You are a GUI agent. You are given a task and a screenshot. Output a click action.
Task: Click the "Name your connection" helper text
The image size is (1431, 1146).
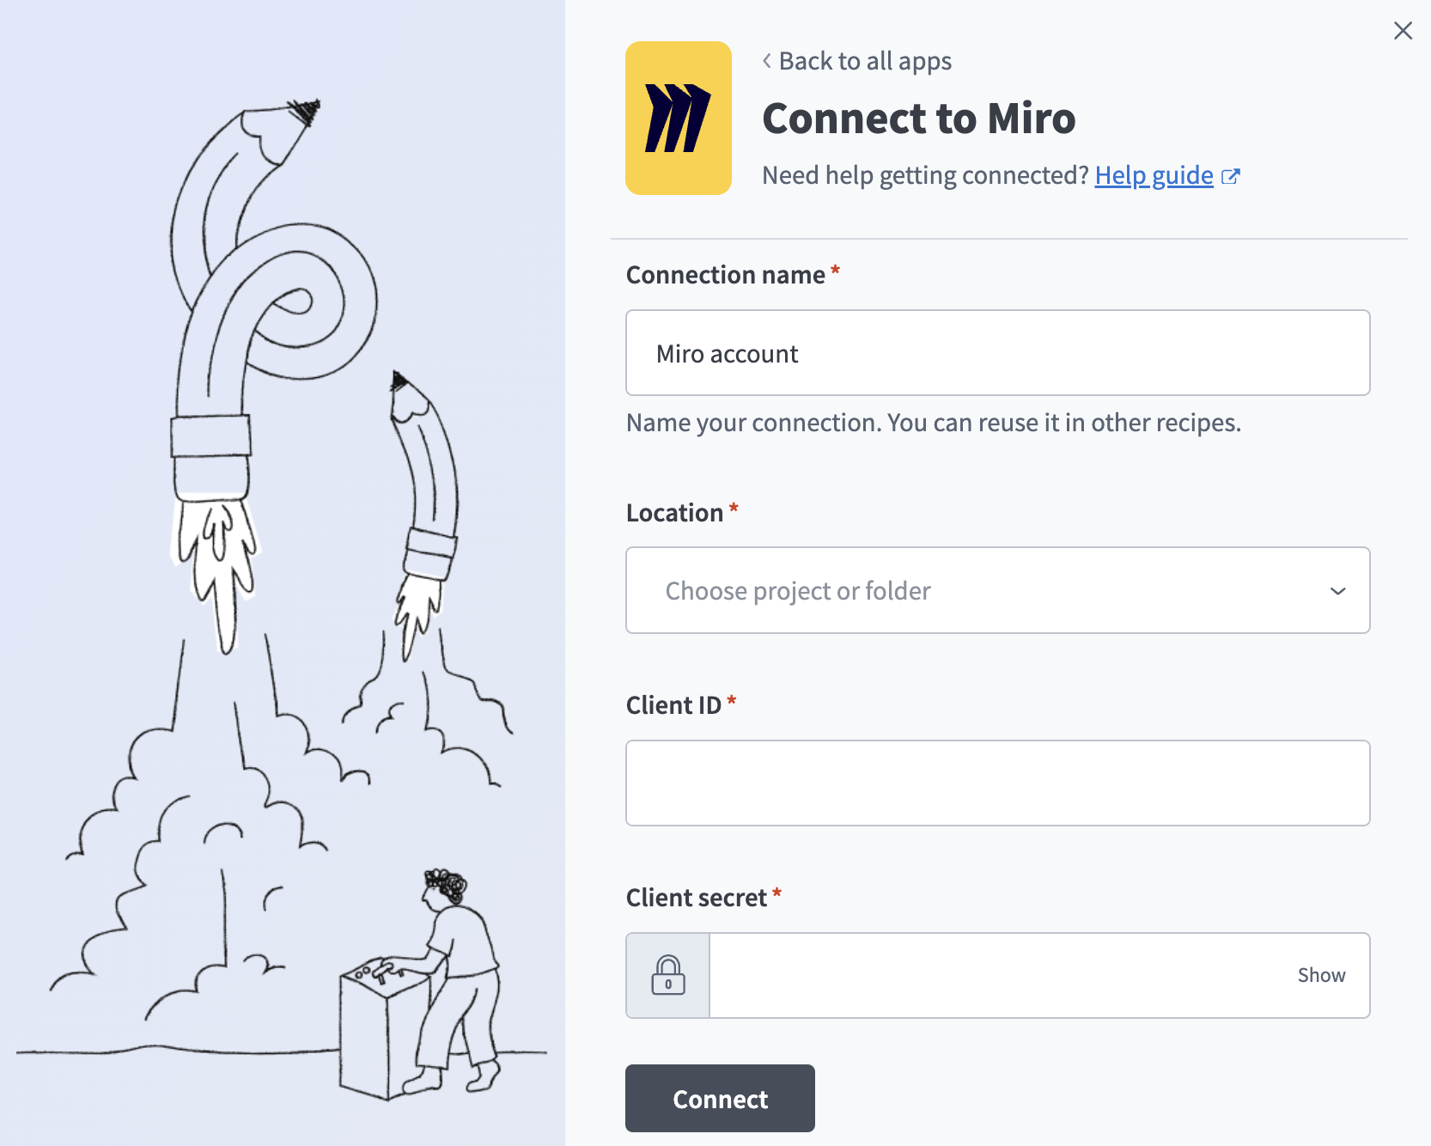click(934, 423)
